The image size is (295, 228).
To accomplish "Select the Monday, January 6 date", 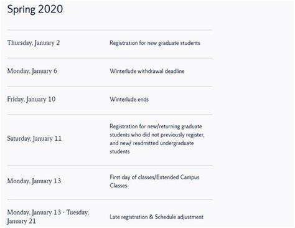I will click(32, 71).
